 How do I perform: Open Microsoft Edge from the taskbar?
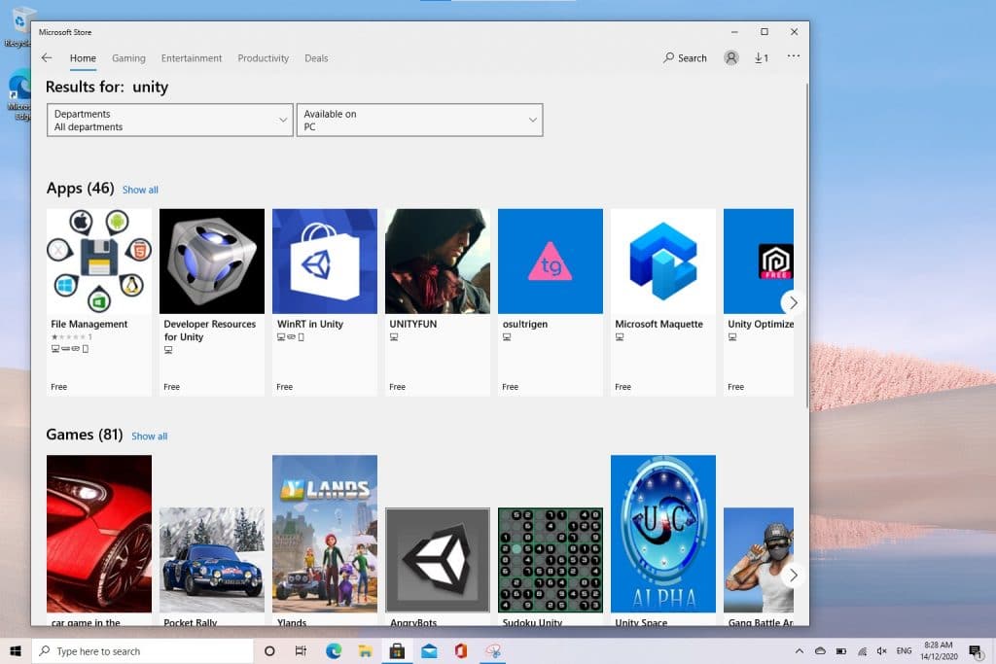pyautogui.click(x=334, y=650)
